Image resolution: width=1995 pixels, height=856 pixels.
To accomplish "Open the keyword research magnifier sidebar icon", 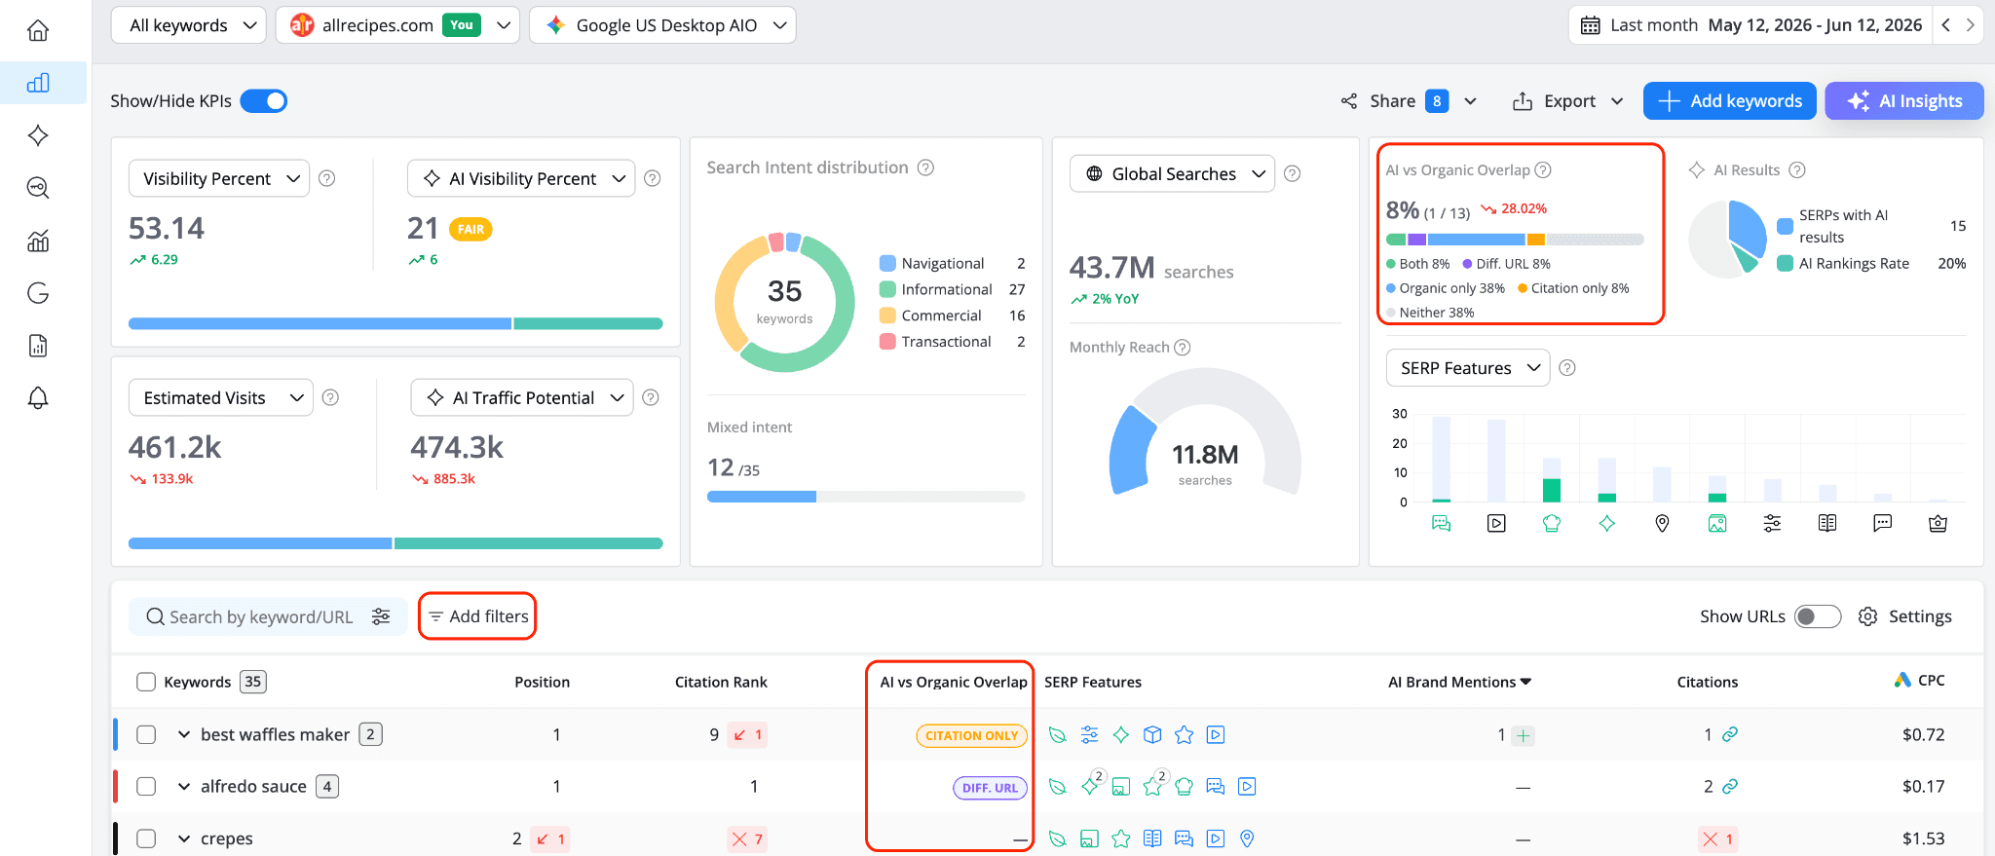I will point(38,188).
